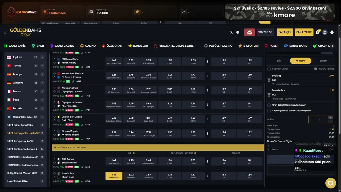This screenshot has height=192, width=341.
Task: Open more options for Levski Sofya match
Action: [207, 62]
